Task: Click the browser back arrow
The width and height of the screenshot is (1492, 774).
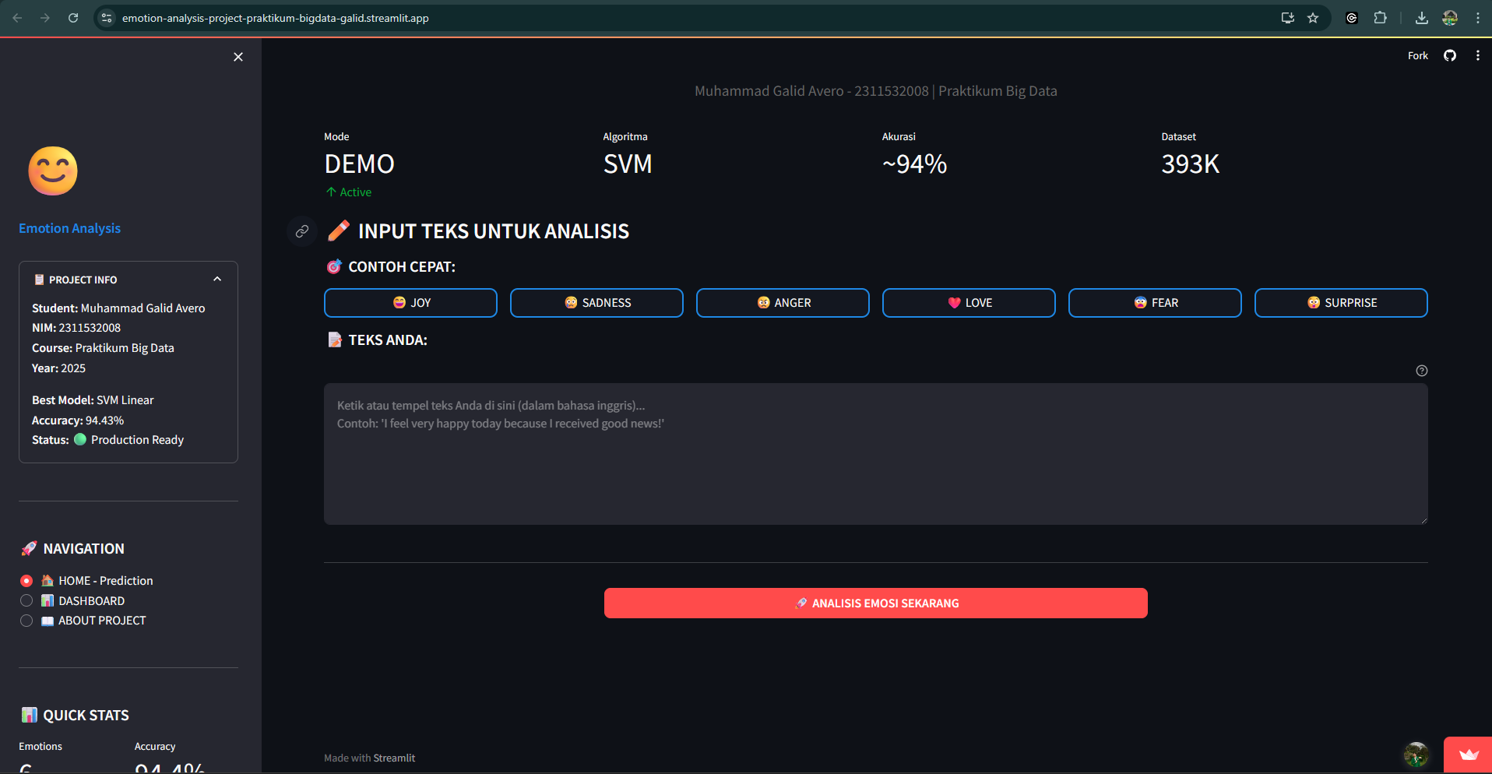Action: tap(17, 18)
